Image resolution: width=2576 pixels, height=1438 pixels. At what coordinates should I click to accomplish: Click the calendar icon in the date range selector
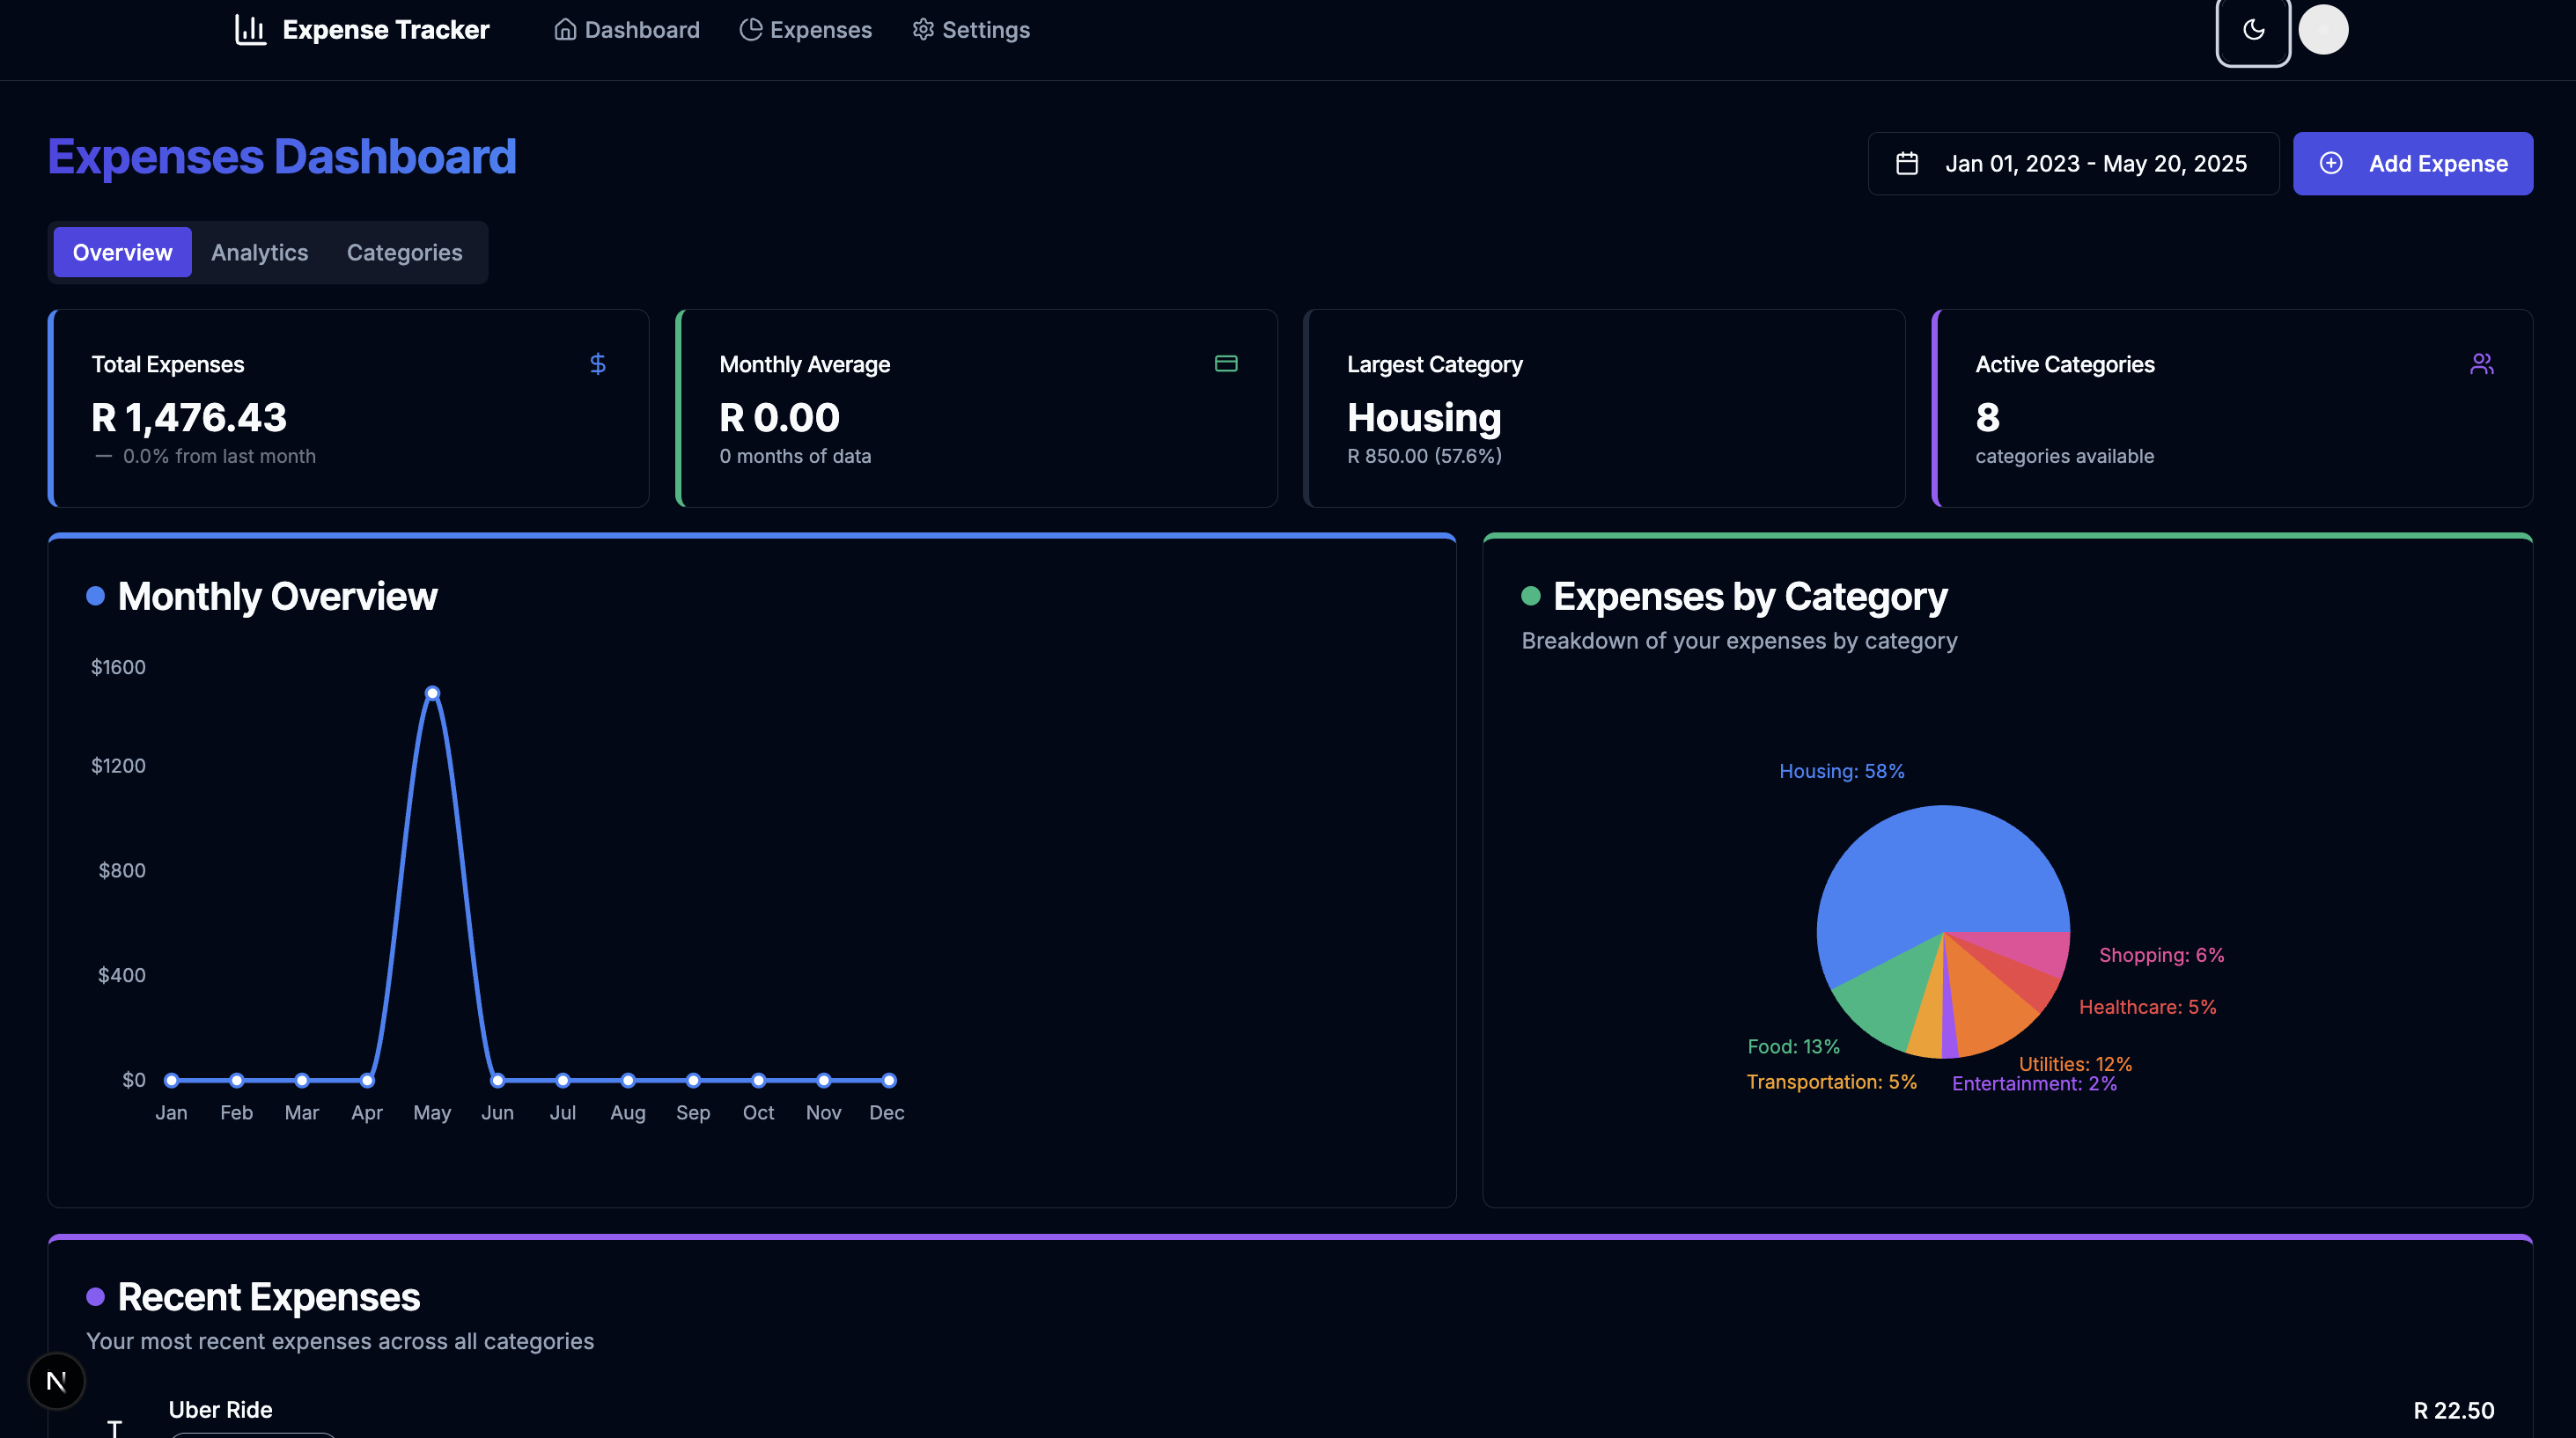coord(1907,163)
